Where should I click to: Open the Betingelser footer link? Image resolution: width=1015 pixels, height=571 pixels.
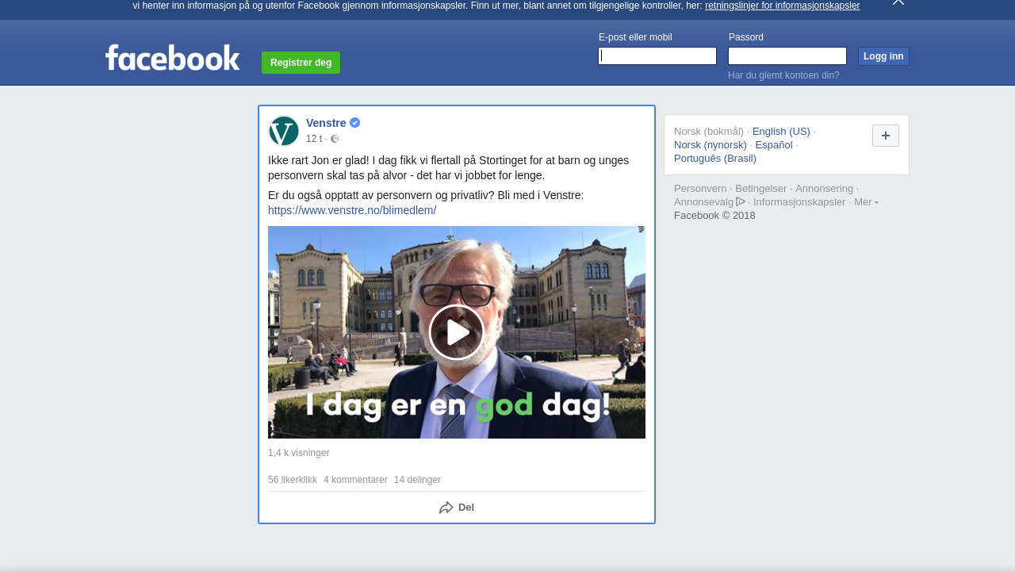pos(761,189)
